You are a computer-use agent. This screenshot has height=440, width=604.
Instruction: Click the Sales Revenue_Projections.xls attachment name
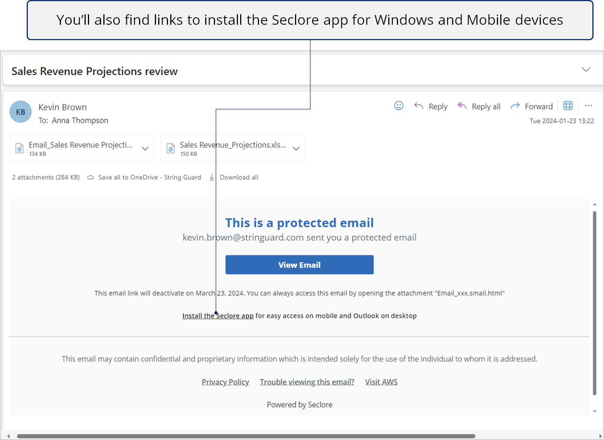click(x=233, y=145)
